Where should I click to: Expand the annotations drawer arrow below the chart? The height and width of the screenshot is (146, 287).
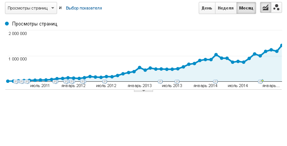[x=143, y=90]
